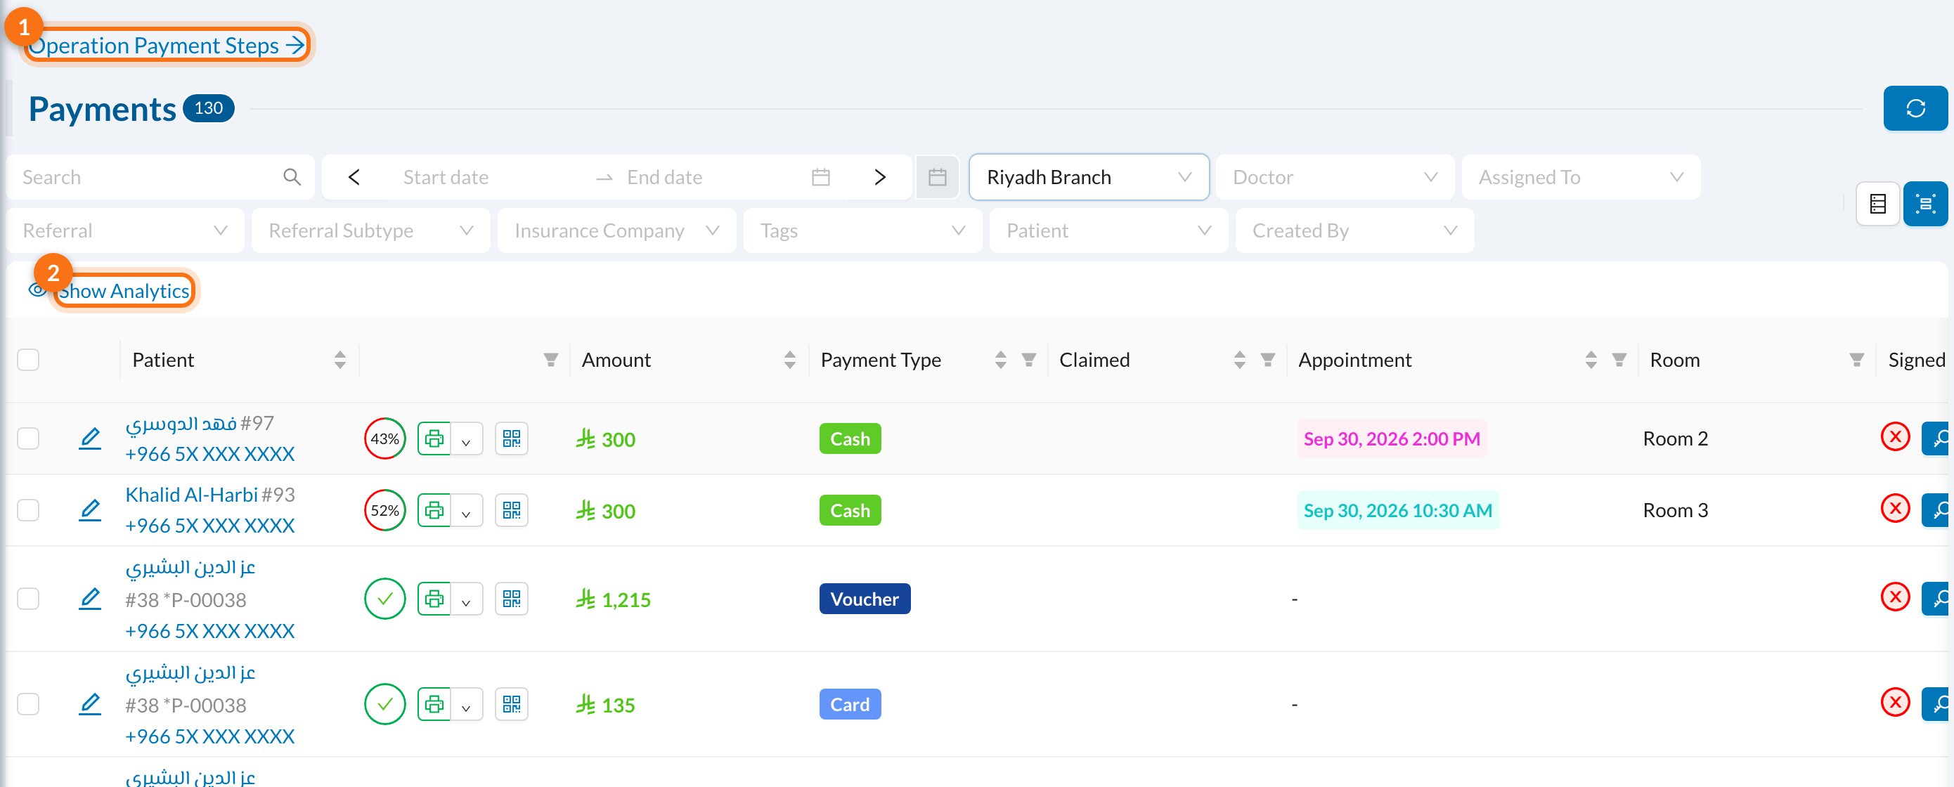The image size is (1954, 787).
Task: Click the search magnifier icon
Action: pos(291,177)
